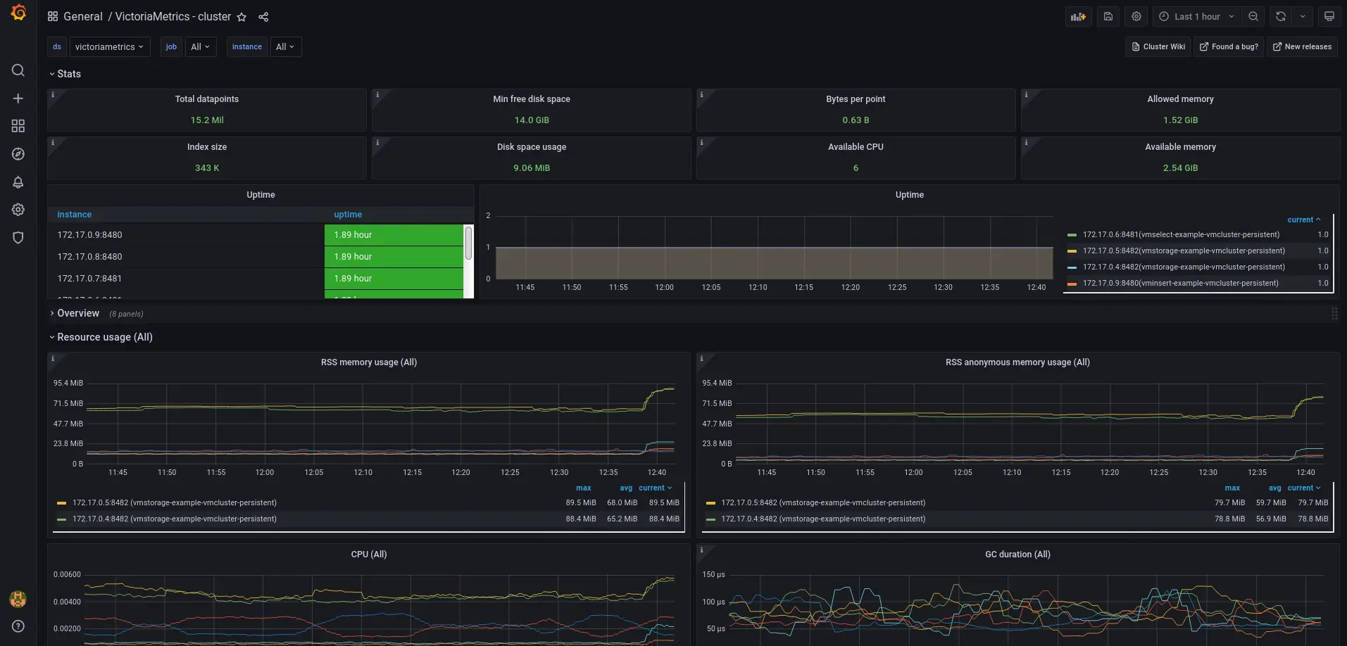Click the Found a bug? link
Screen dimensions: 1347x646
(x=1229, y=47)
